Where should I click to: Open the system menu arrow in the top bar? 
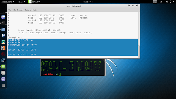(x=174, y=2)
